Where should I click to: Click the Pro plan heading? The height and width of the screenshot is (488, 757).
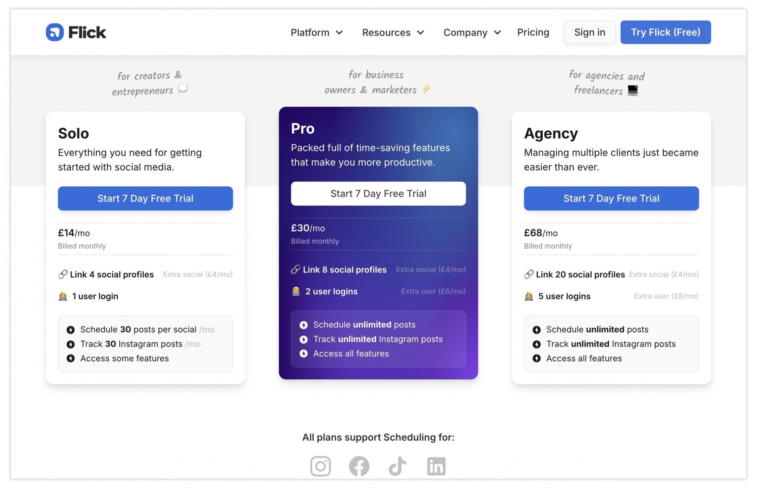(303, 129)
